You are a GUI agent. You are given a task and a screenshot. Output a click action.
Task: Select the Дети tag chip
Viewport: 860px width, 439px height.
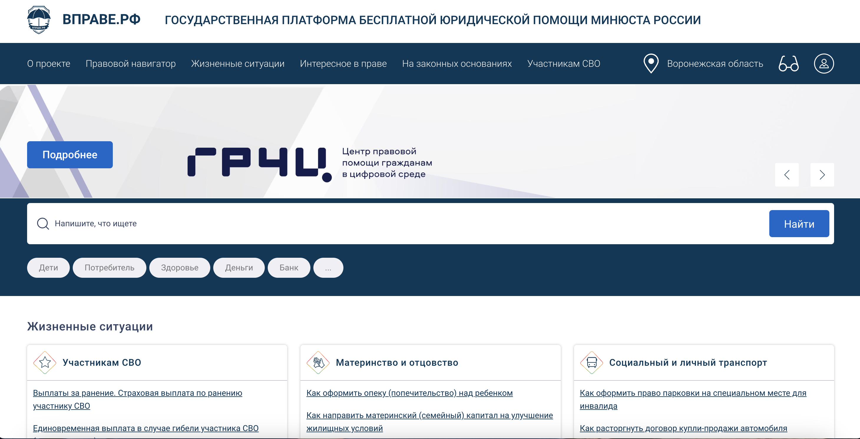pyautogui.click(x=48, y=267)
